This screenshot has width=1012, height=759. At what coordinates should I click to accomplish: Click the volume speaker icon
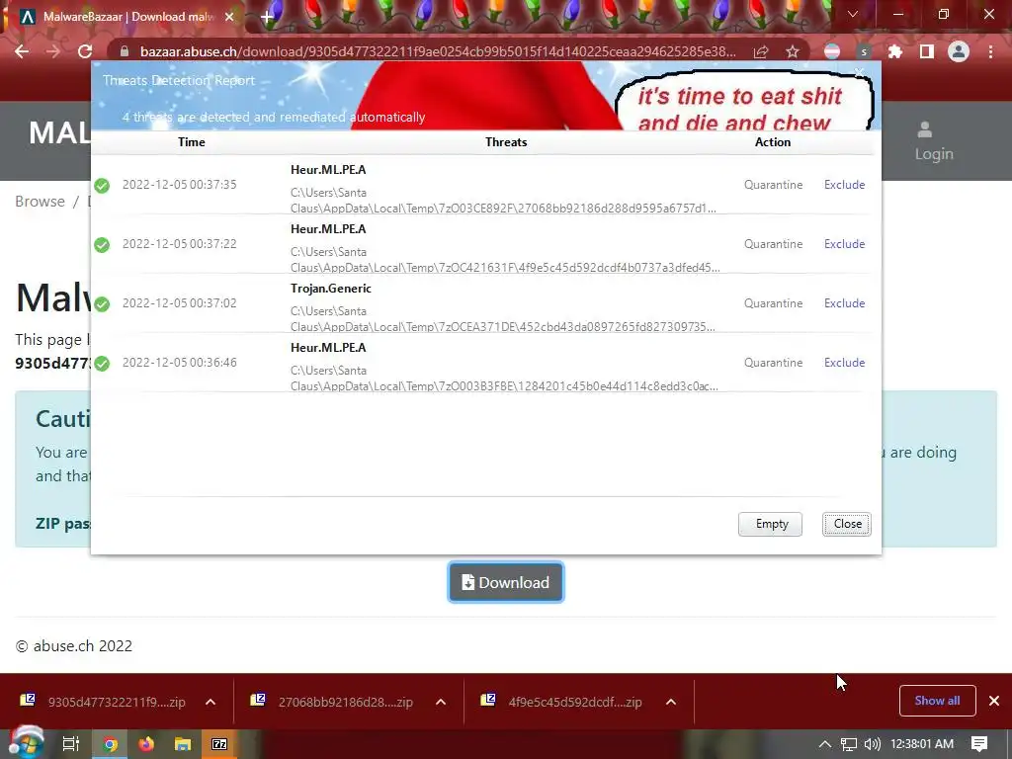pyautogui.click(x=873, y=744)
